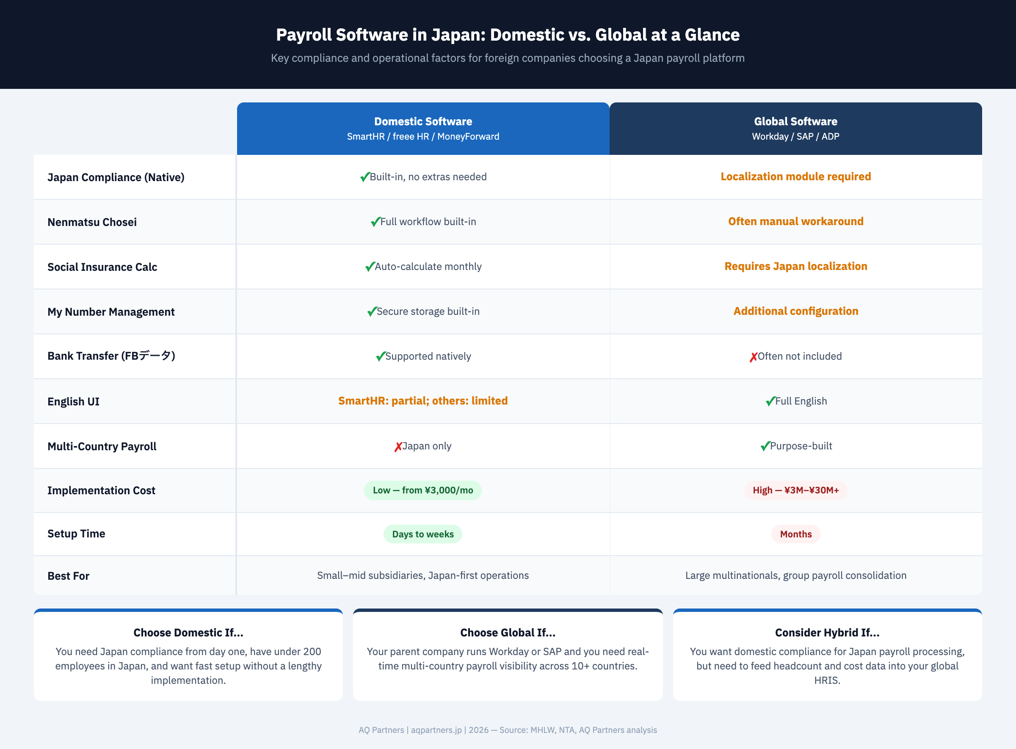Viewport: 1016px width, 749px height.
Task: Select the 'Often manual workaround' orange indicator
Action: click(795, 221)
